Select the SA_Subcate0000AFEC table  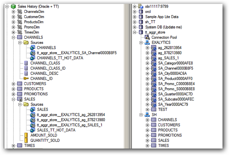coord(176,99)
